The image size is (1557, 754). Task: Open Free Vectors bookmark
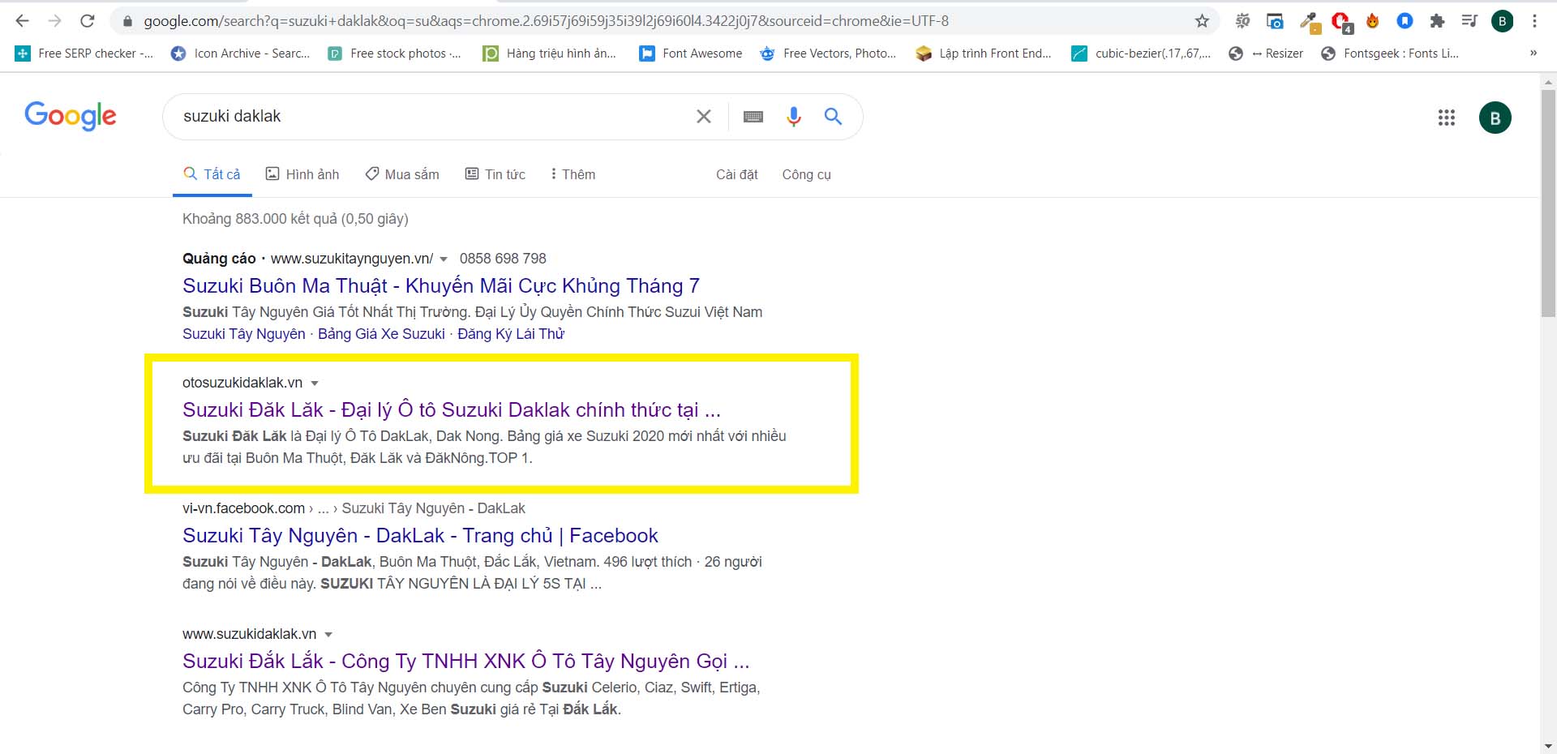828,54
